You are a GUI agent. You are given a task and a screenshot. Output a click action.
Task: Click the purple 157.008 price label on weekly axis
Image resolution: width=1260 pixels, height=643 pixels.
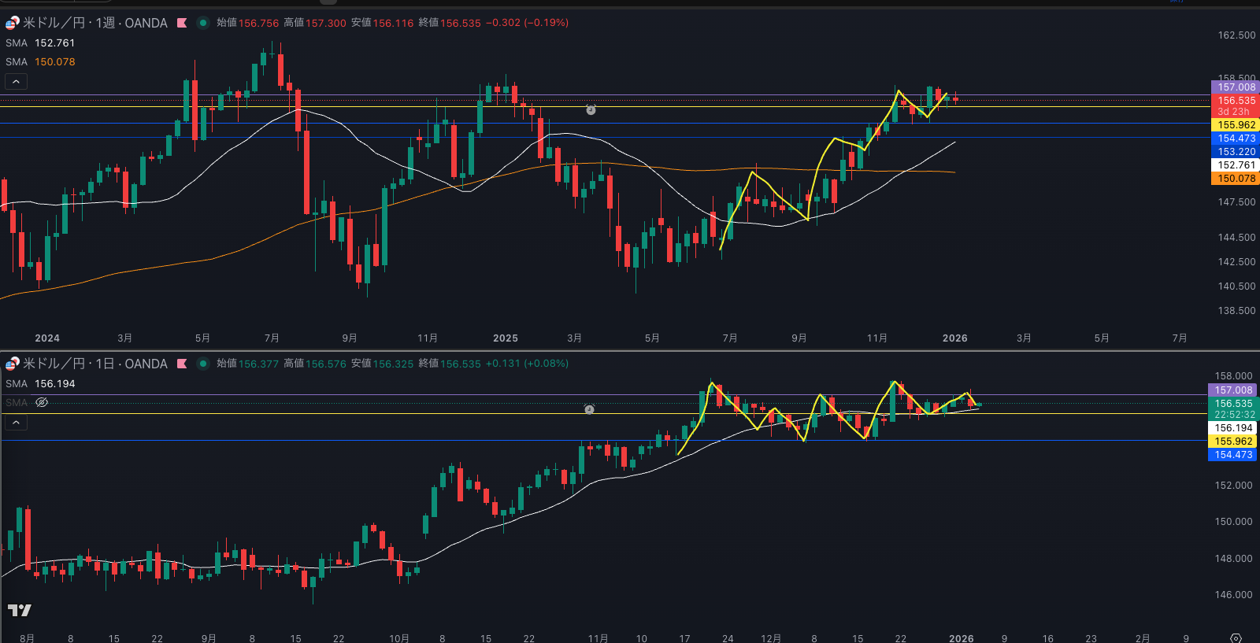tap(1235, 87)
